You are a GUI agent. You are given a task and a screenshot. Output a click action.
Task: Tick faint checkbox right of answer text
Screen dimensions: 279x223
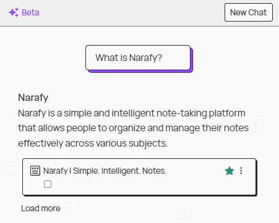[259, 124]
